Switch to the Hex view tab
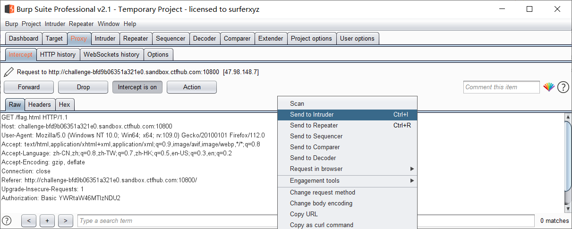This screenshot has width=572, height=229. (x=65, y=105)
